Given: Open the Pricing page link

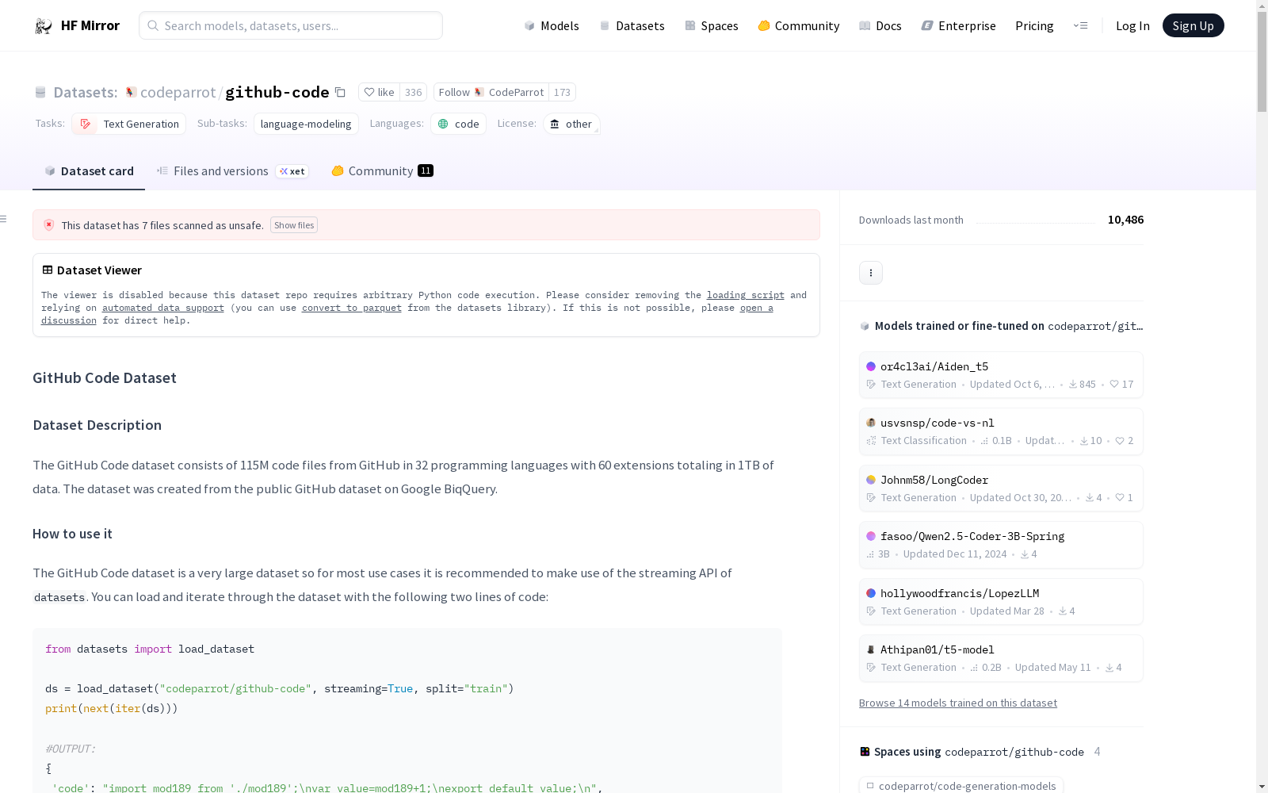Looking at the screenshot, I should pyautogui.click(x=1034, y=25).
